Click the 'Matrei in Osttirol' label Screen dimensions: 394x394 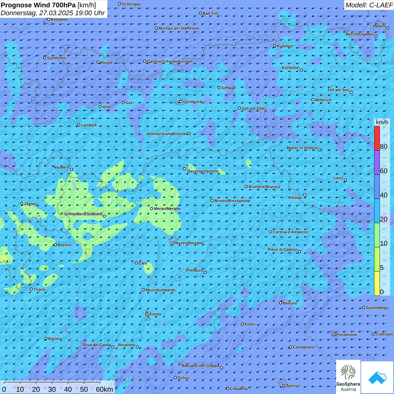[302, 148]
